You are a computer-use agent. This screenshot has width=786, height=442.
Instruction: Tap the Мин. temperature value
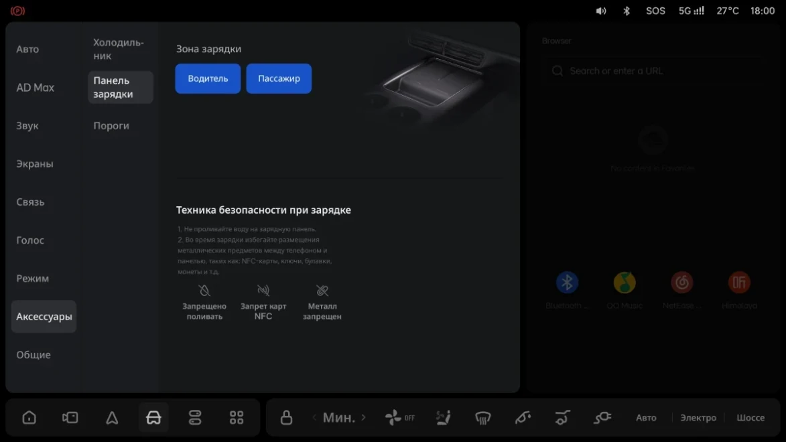[339, 417]
